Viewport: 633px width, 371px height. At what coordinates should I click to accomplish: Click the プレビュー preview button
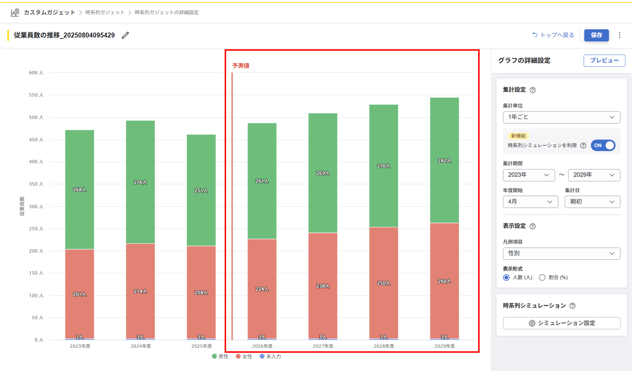click(604, 61)
